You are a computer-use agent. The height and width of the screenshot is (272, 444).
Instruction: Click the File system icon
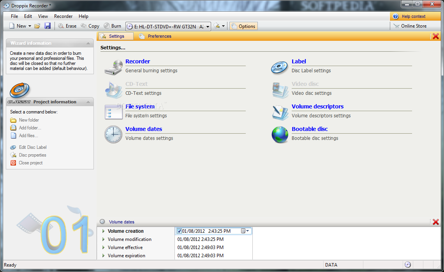click(113, 112)
